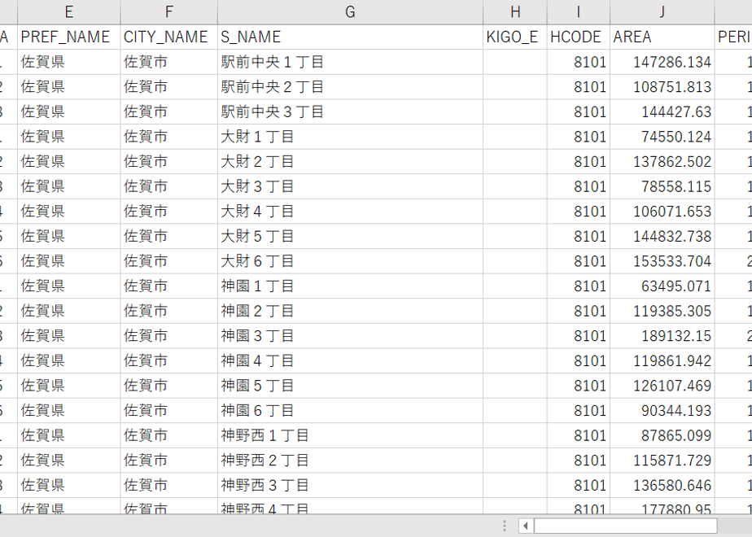Click the left arrow of horizontal scrollbar

(526, 526)
